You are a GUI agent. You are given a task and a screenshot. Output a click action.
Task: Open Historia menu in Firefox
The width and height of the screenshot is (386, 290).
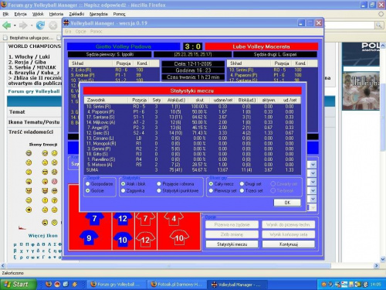pos(56,14)
